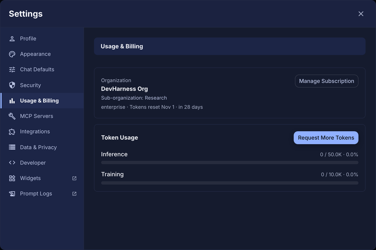Click the external link icon beside Prompt Logs

[x=74, y=193]
